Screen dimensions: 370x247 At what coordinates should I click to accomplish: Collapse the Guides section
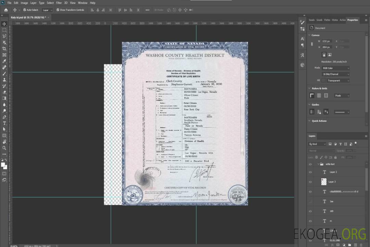click(x=309, y=105)
